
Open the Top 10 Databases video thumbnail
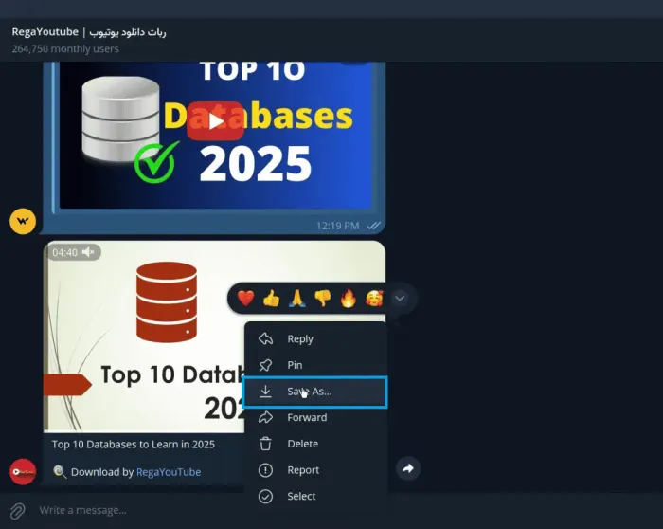click(x=144, y=337)
